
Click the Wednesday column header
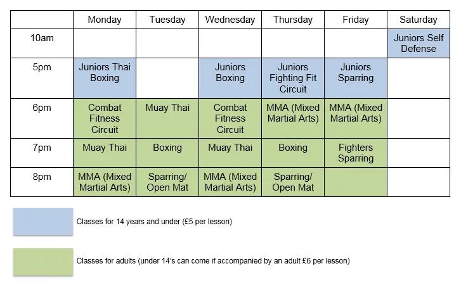click(x=230, y=20)
